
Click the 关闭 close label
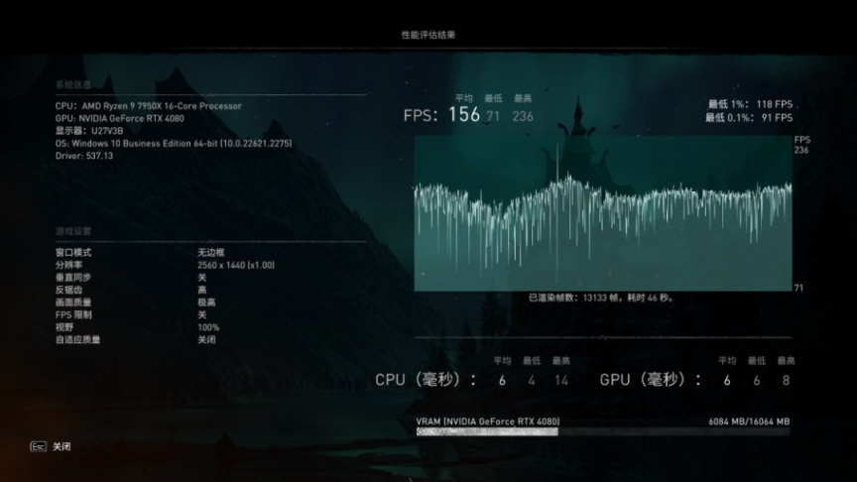click(x=61, y=447)
